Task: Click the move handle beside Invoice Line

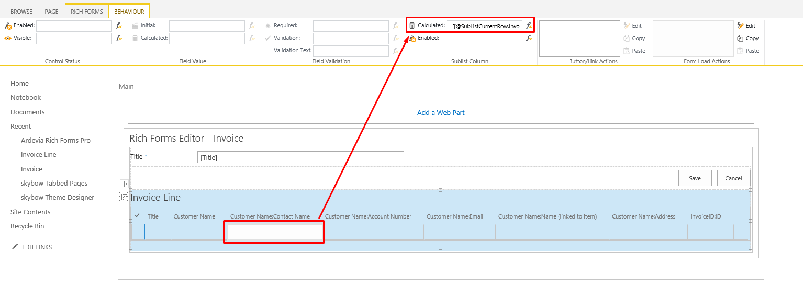Action: tap(124, 184)
